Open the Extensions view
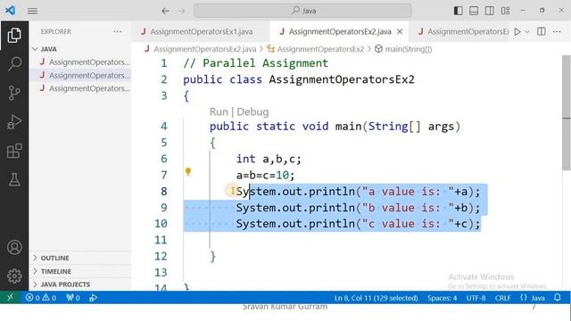 click(14, 151)
